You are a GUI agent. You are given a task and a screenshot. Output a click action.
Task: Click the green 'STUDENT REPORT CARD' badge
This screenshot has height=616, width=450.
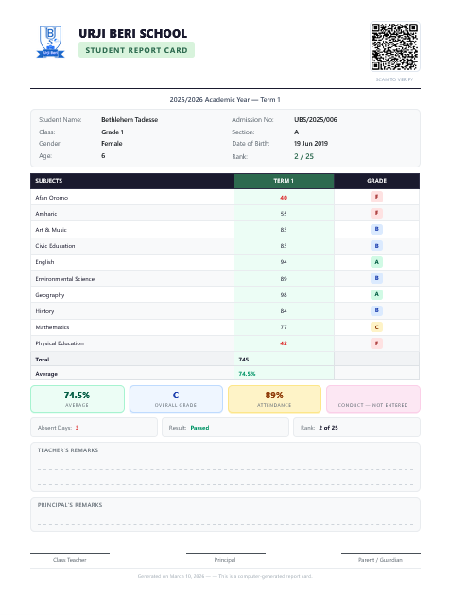pos(136,50)
